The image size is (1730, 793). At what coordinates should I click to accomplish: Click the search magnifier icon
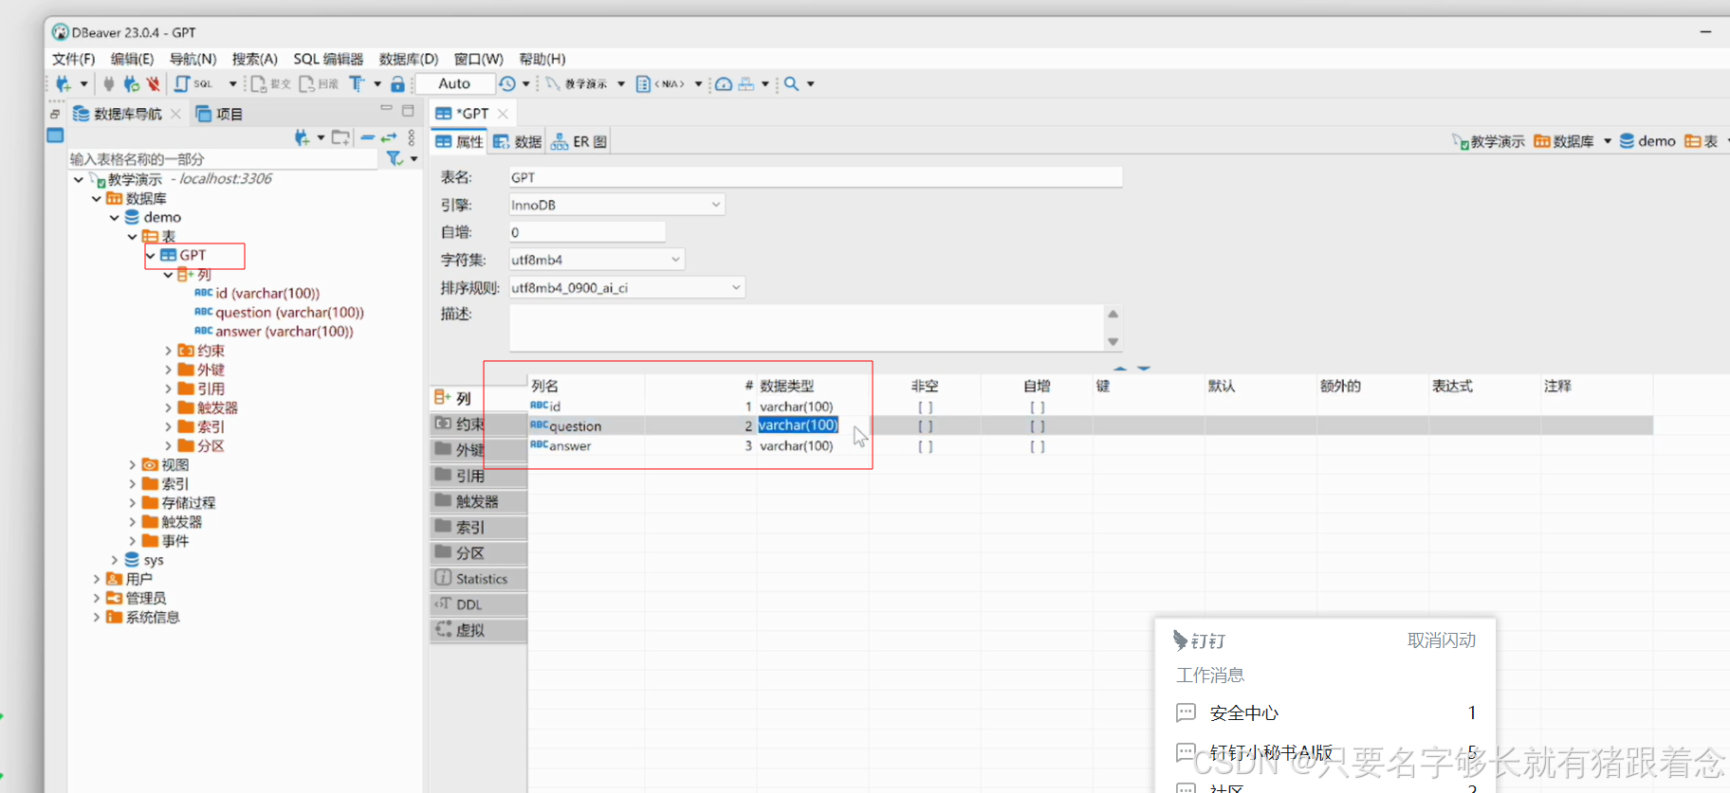tap(791, 83)
